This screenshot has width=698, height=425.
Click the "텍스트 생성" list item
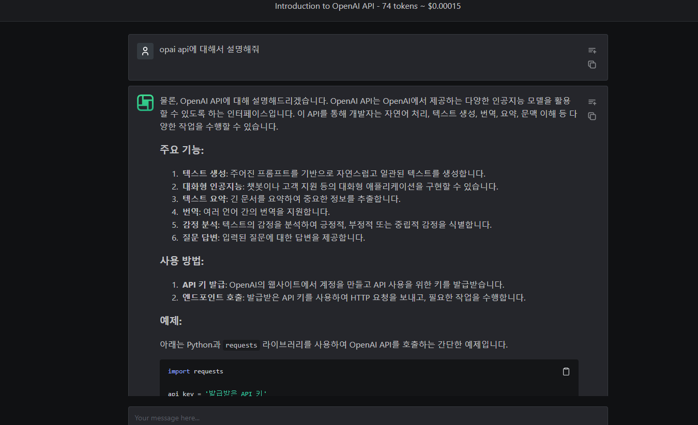334,174
